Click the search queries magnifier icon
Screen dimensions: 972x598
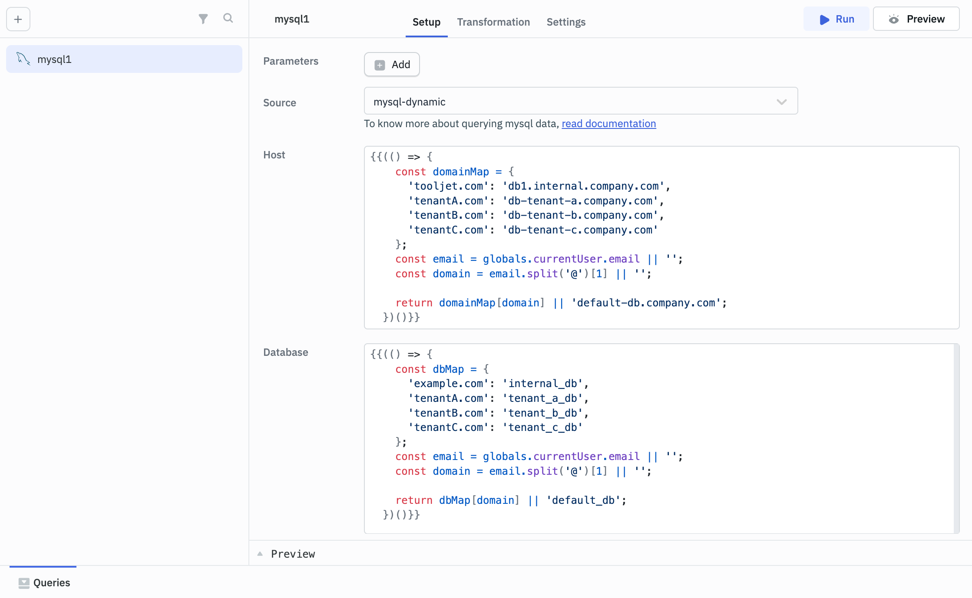coord(228,18)
